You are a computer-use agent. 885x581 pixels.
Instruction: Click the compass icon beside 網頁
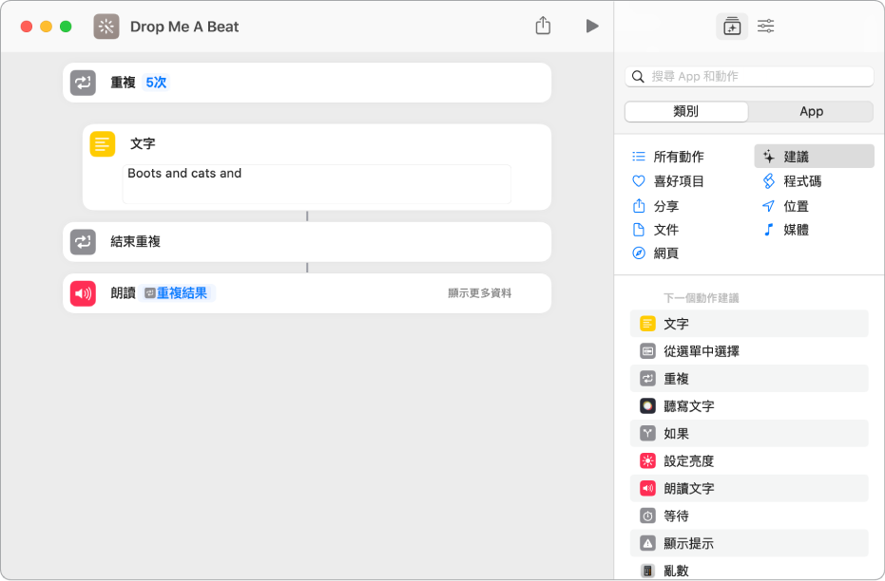(x=639, y=253)
